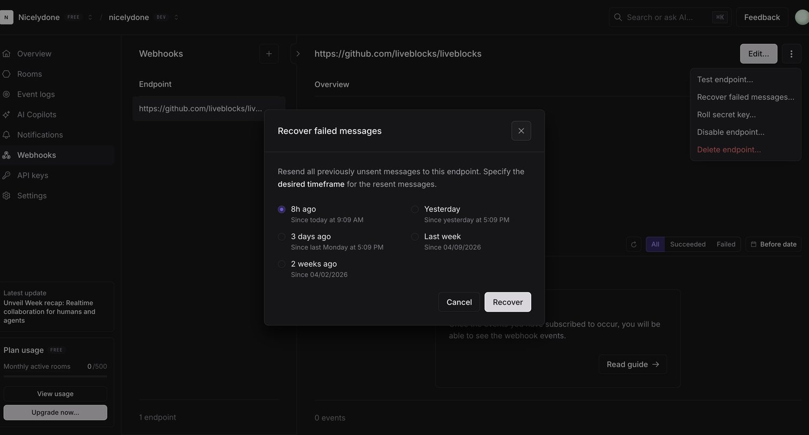809x435 pixels.
Task: Click the Event logs icon in sidebar
Action: 6,94
